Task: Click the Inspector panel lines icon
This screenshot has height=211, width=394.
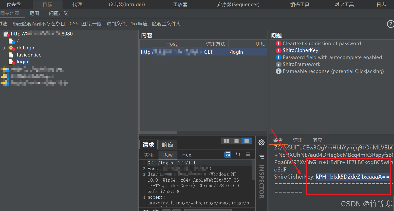Action: (261, 157)
